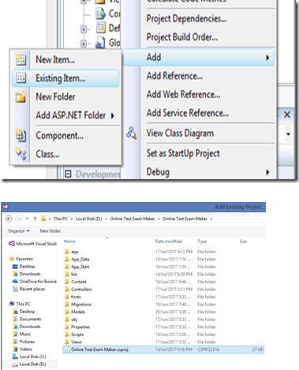Expand the Debug submenu arrow

(x=267, y=172)
